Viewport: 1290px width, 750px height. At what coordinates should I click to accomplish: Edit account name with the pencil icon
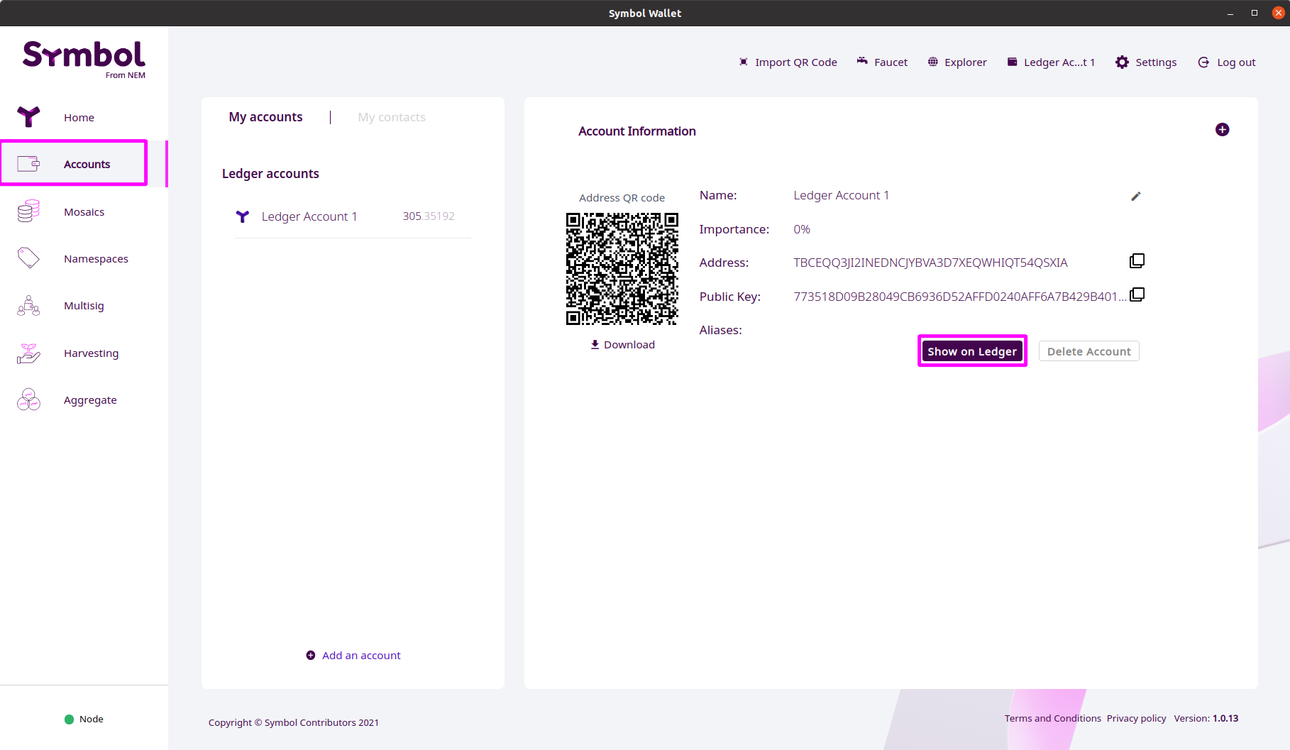click(x=1136, y=196)
